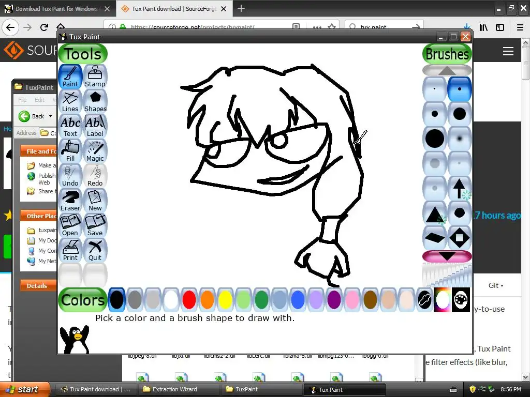Pick the dark green color
Image resolution: width=530 pixels, height=397 pixels.
pyautogui.click(x=261, y=300)
